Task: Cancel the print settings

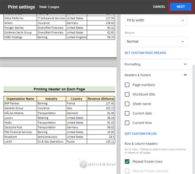Action: [159, 7]
